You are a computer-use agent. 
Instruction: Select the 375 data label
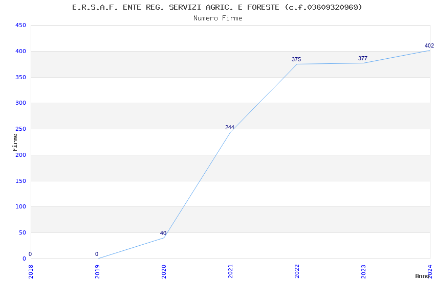296,60
